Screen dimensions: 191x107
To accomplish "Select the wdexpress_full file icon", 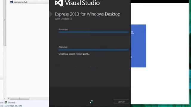I will point(11,2).
